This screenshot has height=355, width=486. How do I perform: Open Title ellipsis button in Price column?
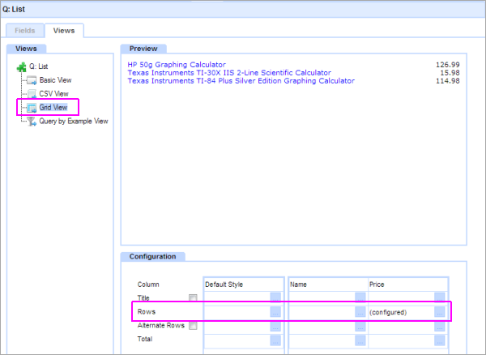coord(440,298)
